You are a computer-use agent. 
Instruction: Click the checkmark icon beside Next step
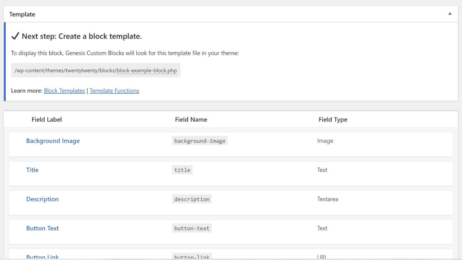(15, 36)
